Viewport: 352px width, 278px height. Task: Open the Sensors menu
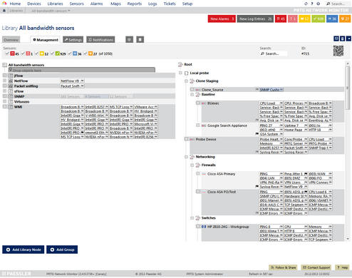coord(76,4)
